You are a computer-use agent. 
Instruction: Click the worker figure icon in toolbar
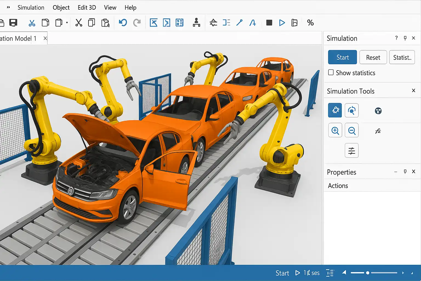click(196, 23)
